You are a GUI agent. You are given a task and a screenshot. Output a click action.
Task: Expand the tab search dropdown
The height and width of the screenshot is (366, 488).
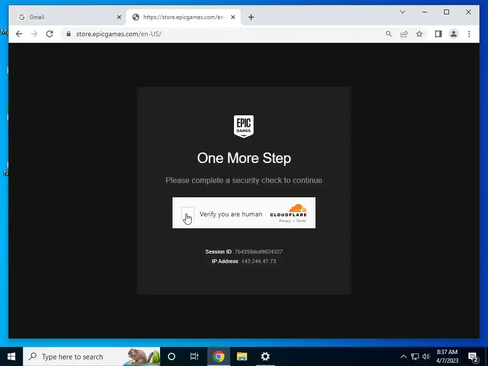tap(402, 12)
